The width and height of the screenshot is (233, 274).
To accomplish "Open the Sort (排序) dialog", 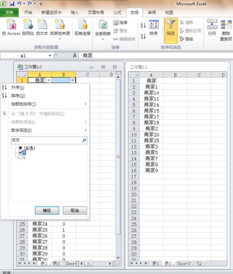I will (153, 28).
